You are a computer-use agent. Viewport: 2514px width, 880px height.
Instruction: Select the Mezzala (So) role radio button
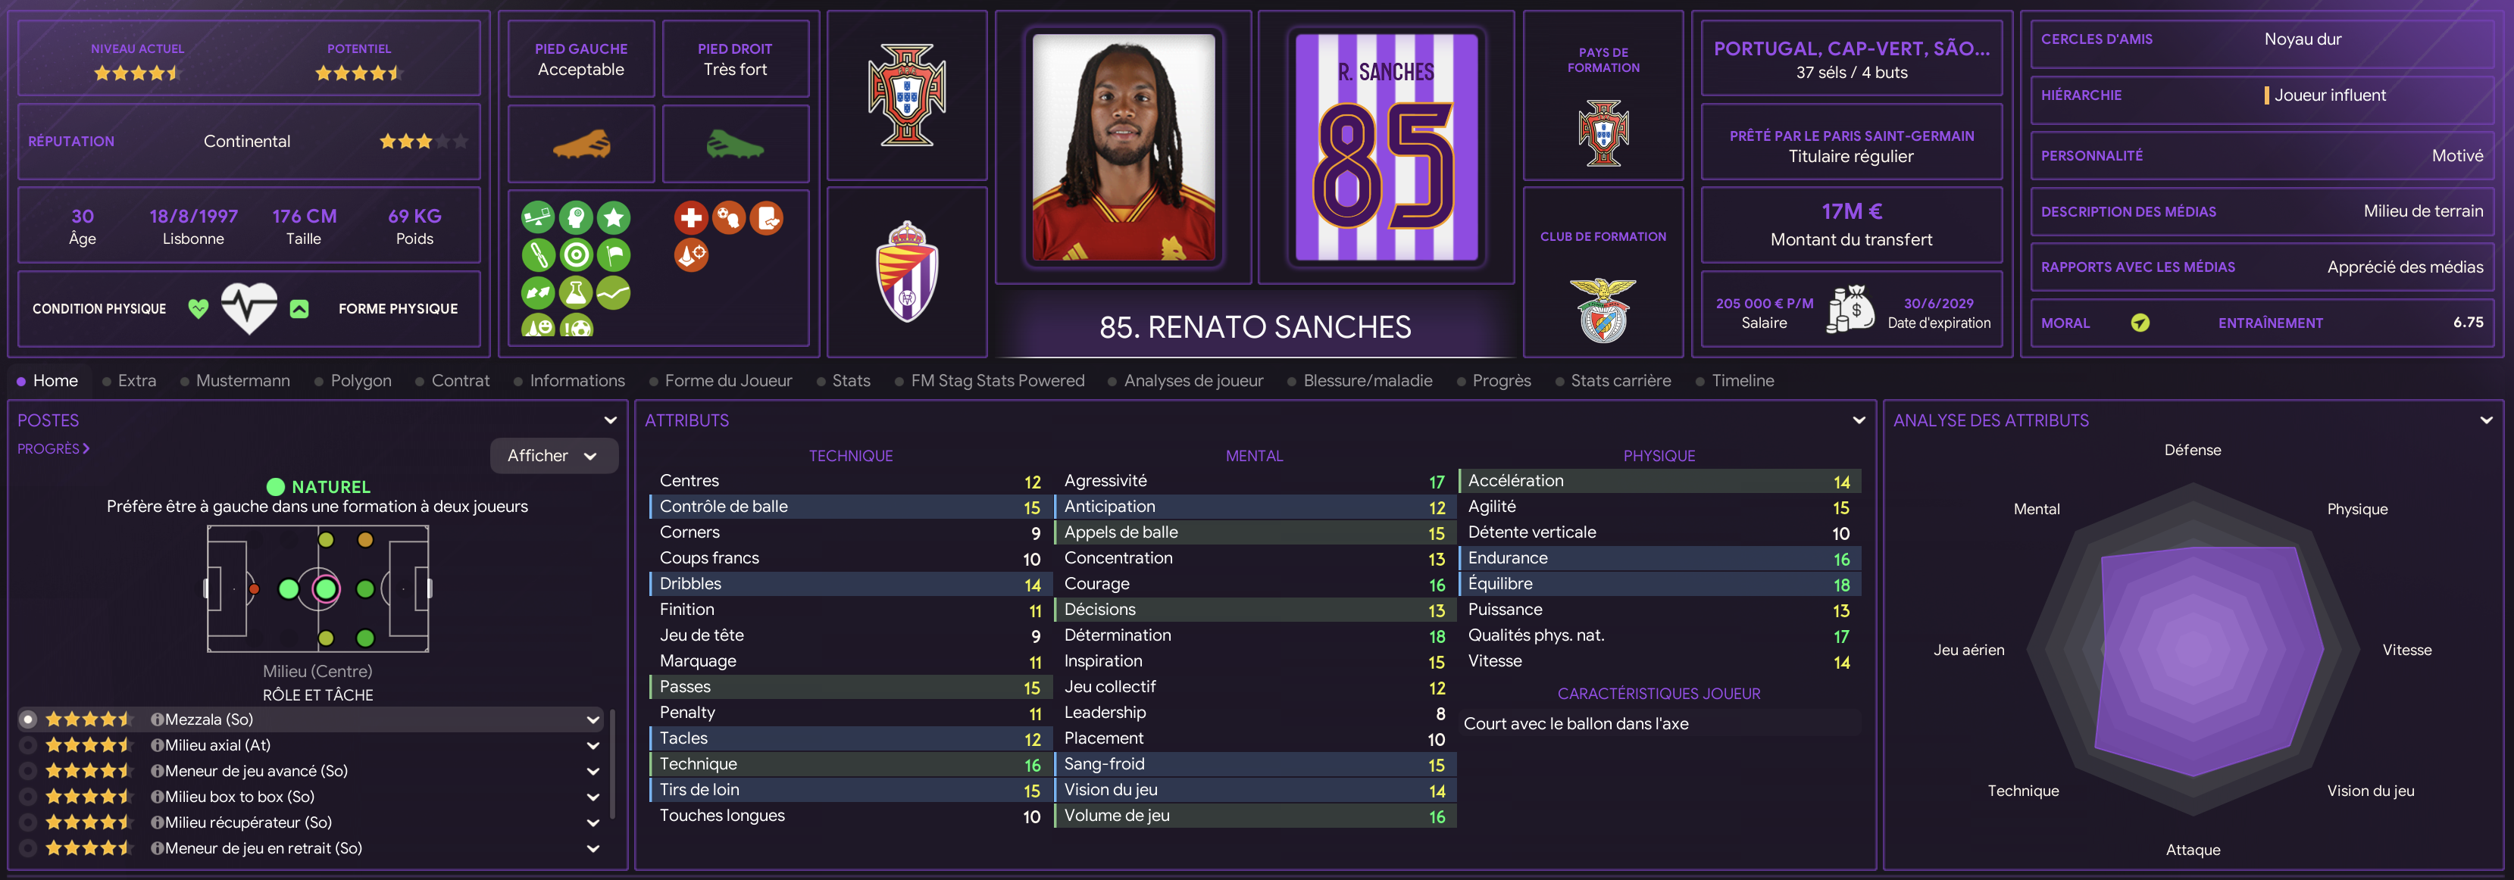28,719
